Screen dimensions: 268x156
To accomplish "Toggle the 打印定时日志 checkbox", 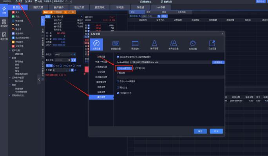I will [x=118, y=93].
